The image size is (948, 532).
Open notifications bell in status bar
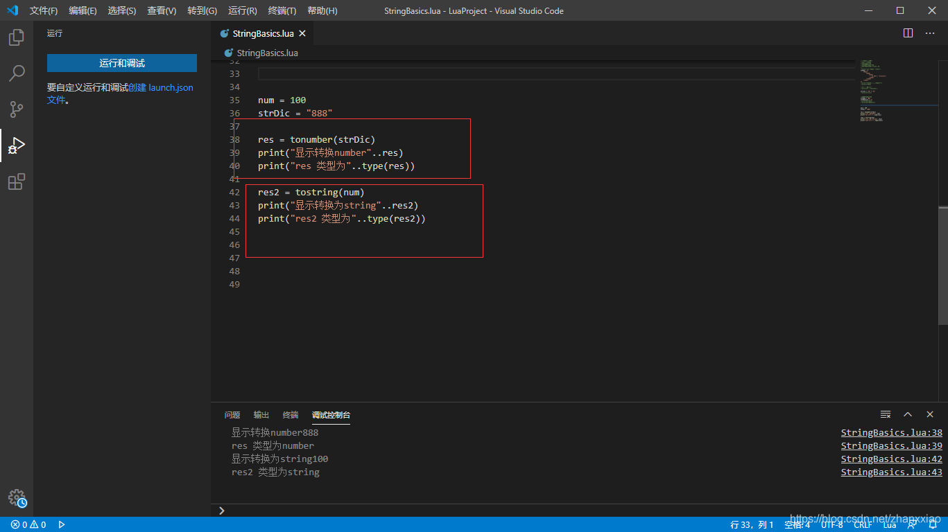click(x=933, y=524)
